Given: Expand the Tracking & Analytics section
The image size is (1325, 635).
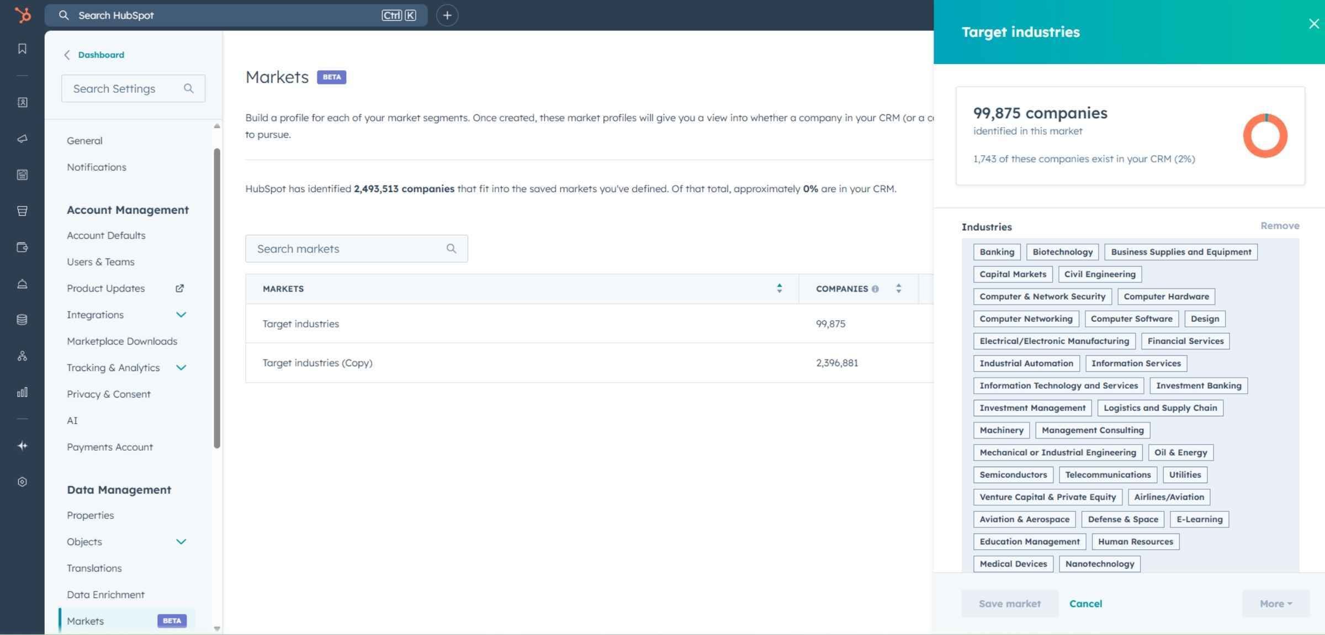Looking at the screenshot, I should [x=181, y=368].
